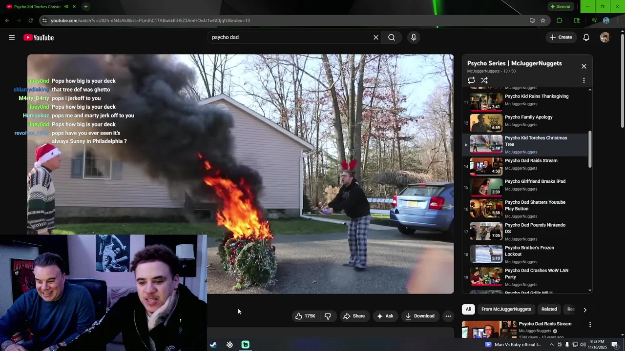This screenshot has width=625, height=351.
Task: Clear the search box with the X
Action: [376, 38]
